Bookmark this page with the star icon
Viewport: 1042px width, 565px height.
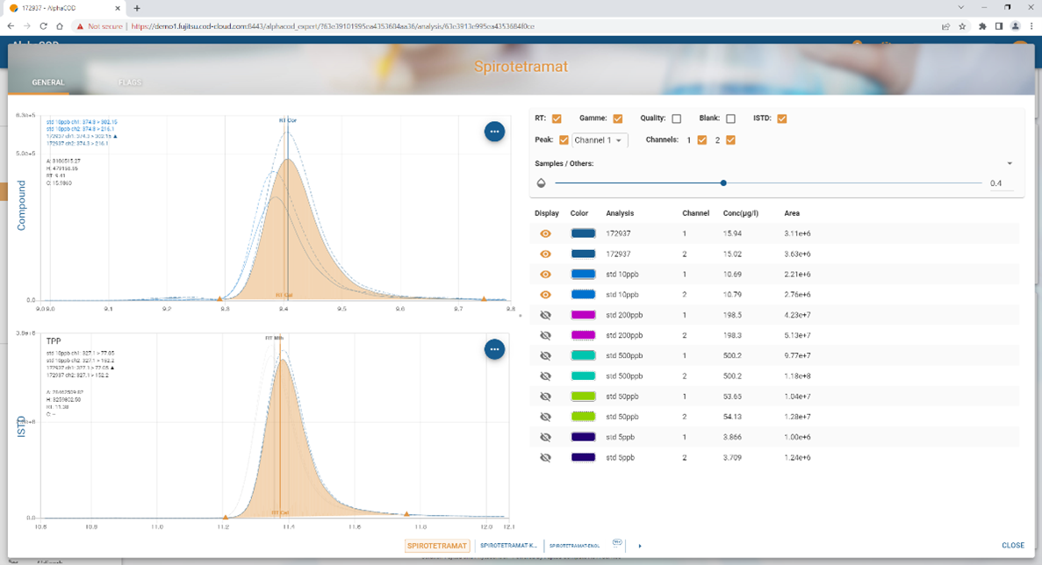962,26
